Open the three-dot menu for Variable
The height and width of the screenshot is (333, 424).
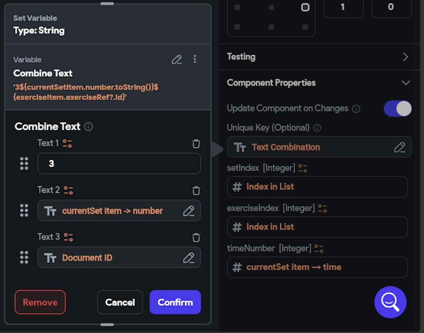coord(195,59)
